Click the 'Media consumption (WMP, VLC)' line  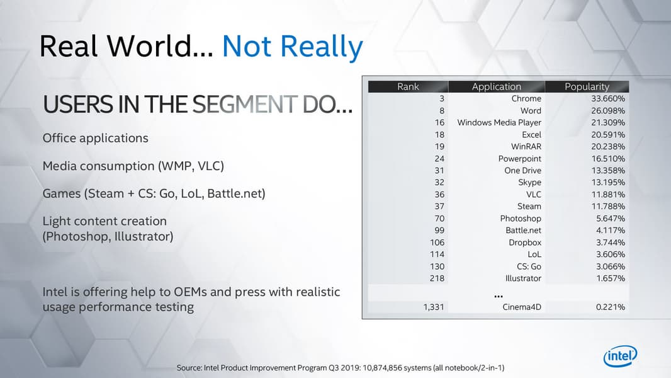pyautogui.click(x=133, y=166)
